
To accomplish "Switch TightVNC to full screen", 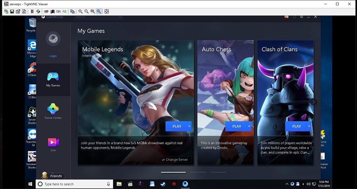I will [x=107, y=12].
